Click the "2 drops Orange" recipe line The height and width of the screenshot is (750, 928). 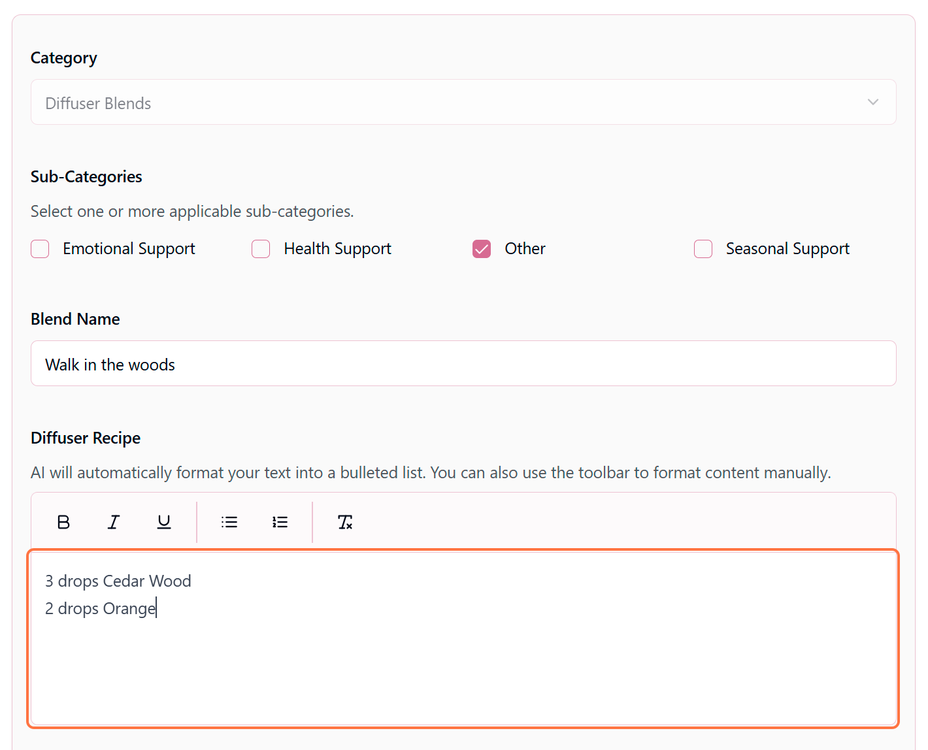pyautogui.click(x=101, y=608)
